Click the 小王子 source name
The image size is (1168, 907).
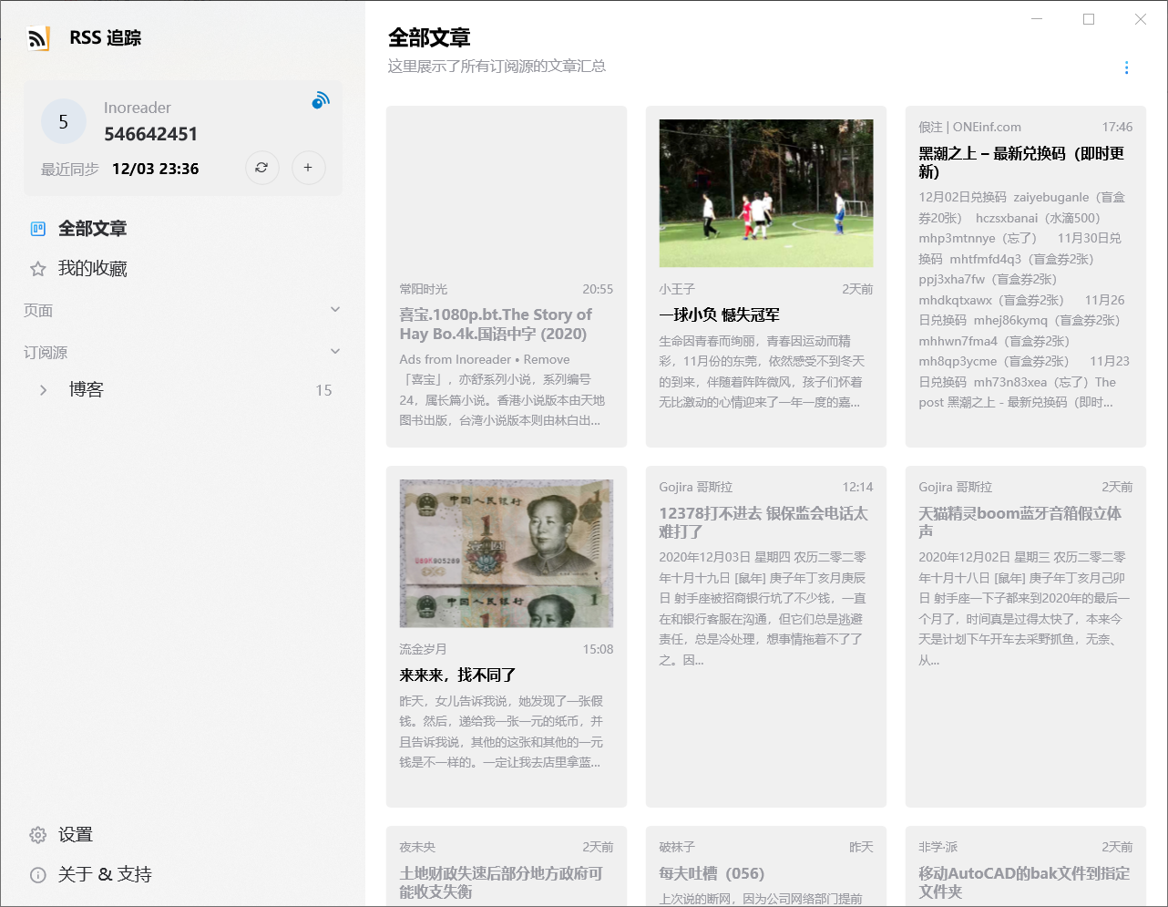pos(677,289)
